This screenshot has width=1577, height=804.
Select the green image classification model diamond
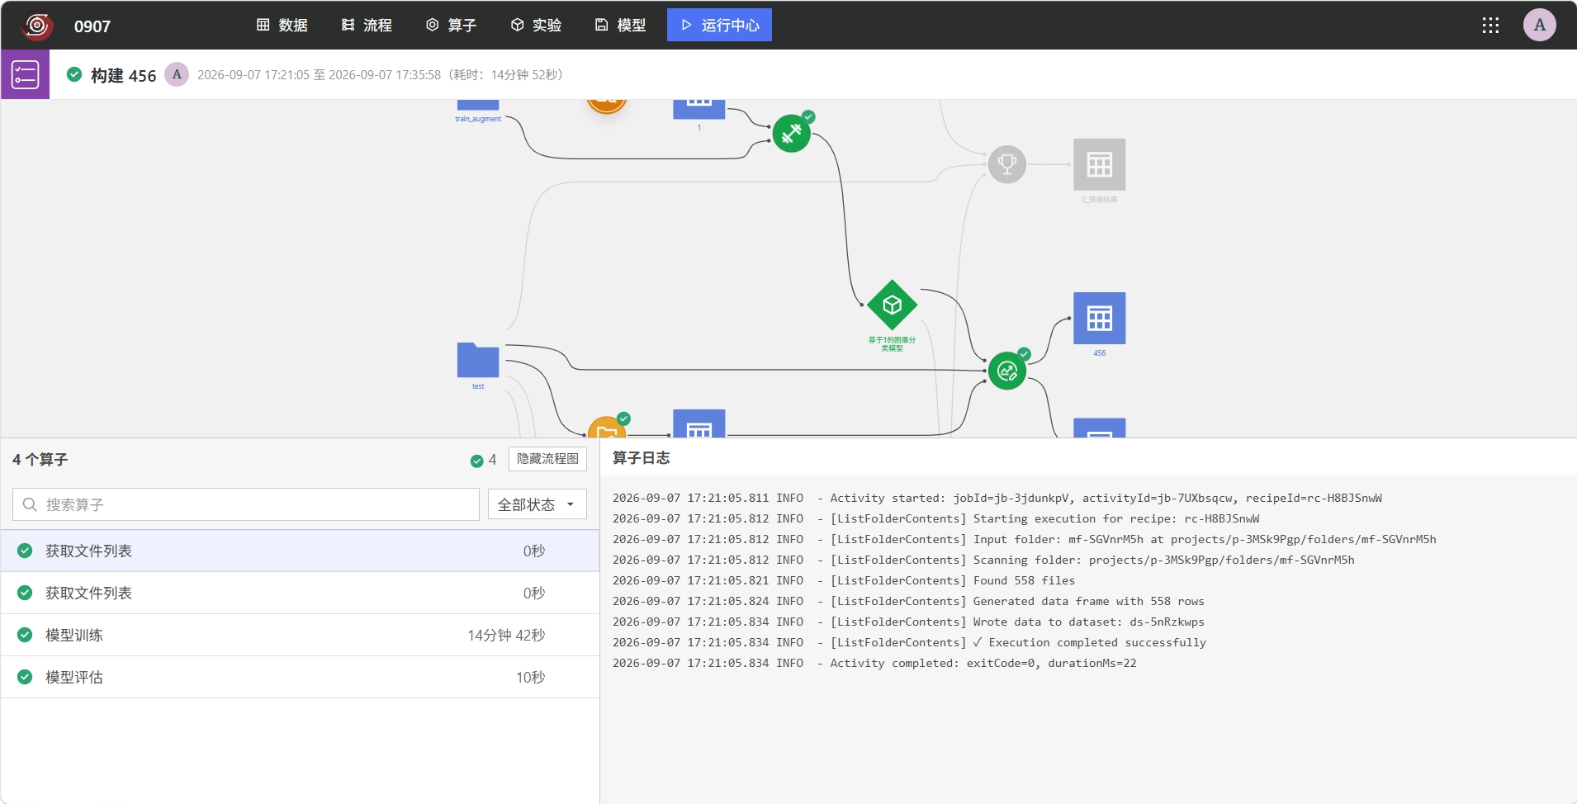click(x=892, y=305)
